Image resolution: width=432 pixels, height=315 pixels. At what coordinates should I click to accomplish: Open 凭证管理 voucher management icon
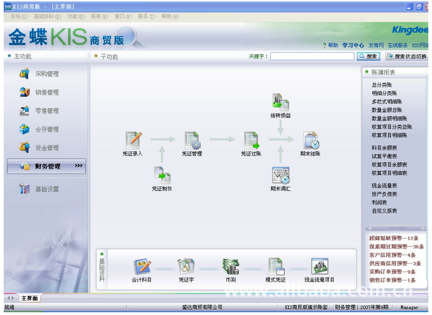coord(193,140)
